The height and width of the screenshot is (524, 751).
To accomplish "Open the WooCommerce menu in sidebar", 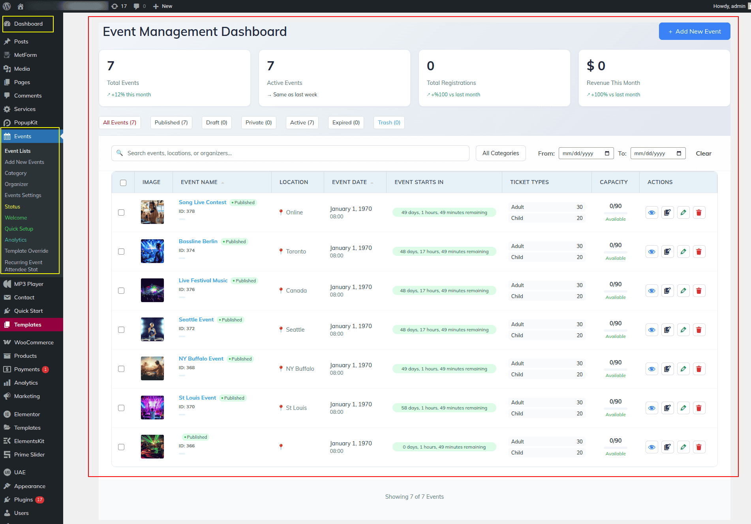I will coord(34,342).
